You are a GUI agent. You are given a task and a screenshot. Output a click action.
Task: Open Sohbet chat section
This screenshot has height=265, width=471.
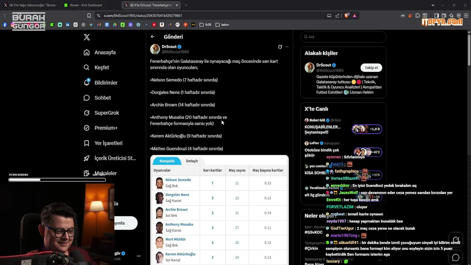click(x=97, y=98)
